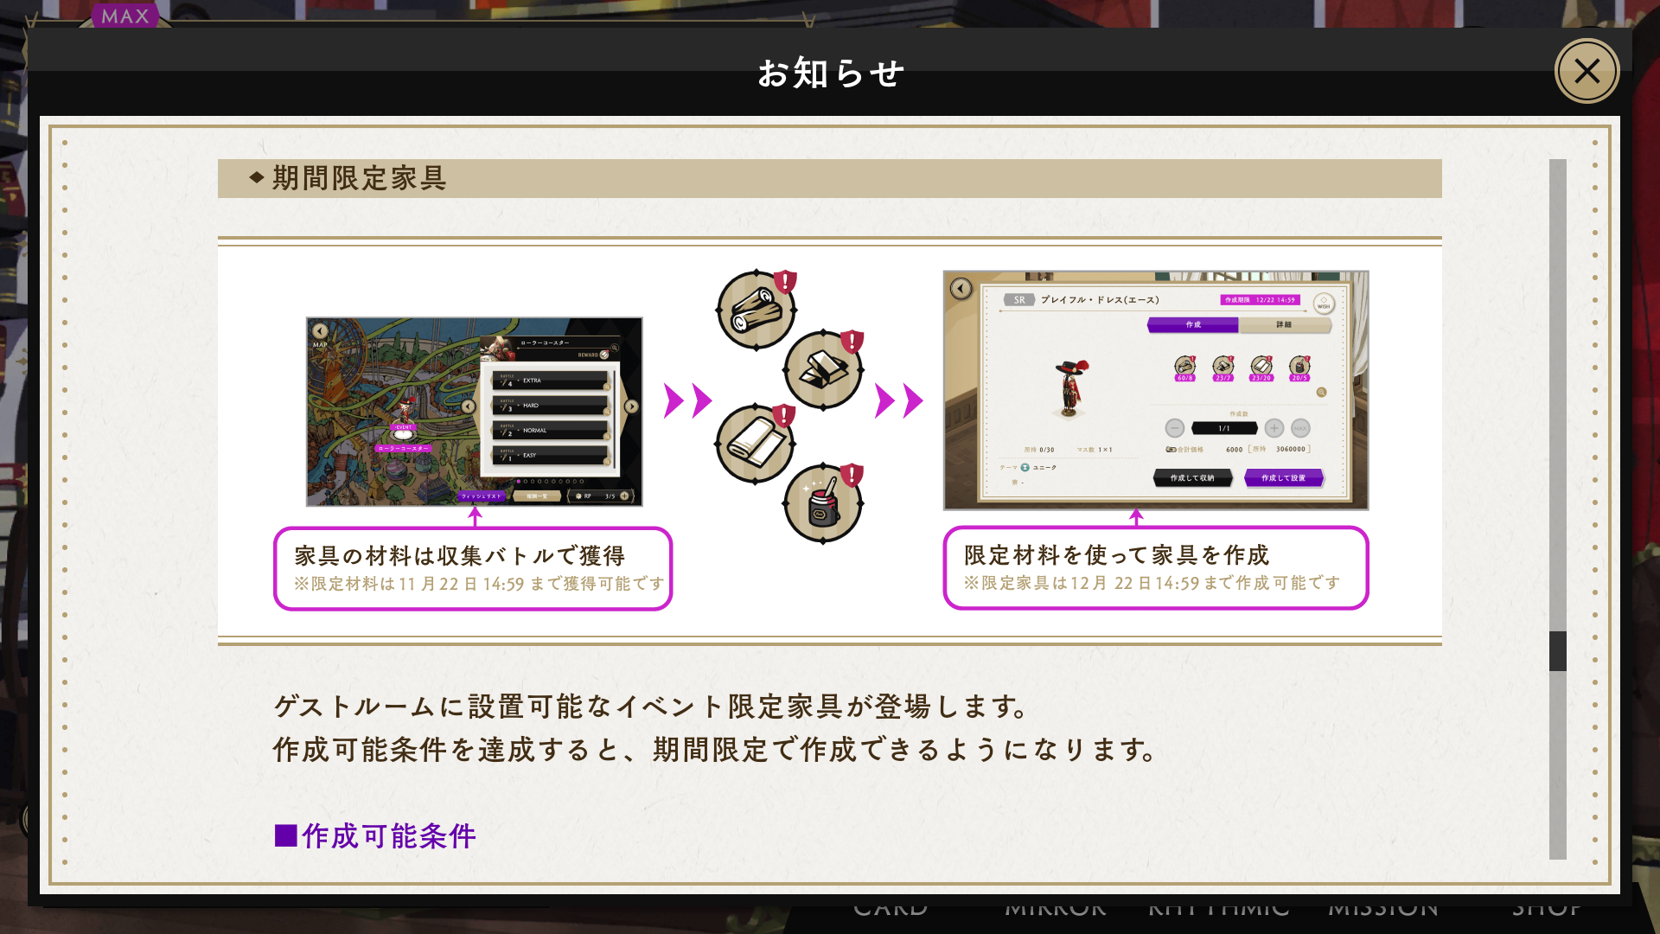Click the paint jar material icon

point(823,503)
